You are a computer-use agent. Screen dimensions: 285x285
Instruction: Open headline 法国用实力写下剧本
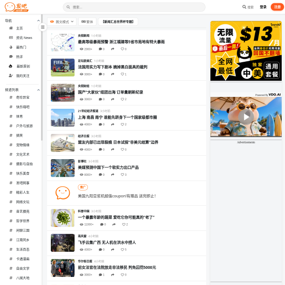pyautogui.click(x=113, y=67)
